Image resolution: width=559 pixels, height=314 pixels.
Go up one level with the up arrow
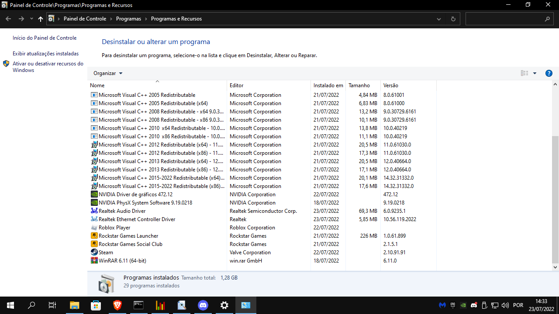coord(41,19)
